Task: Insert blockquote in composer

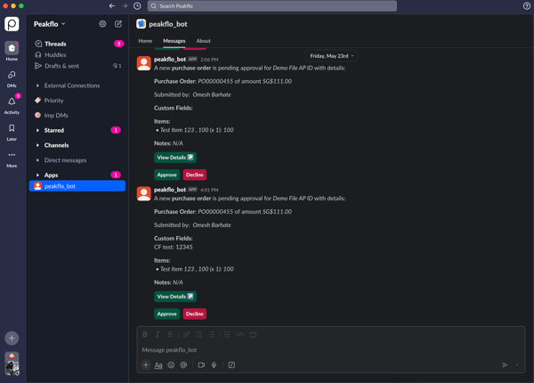Action: pyautogui.click(x=227, y=334)
